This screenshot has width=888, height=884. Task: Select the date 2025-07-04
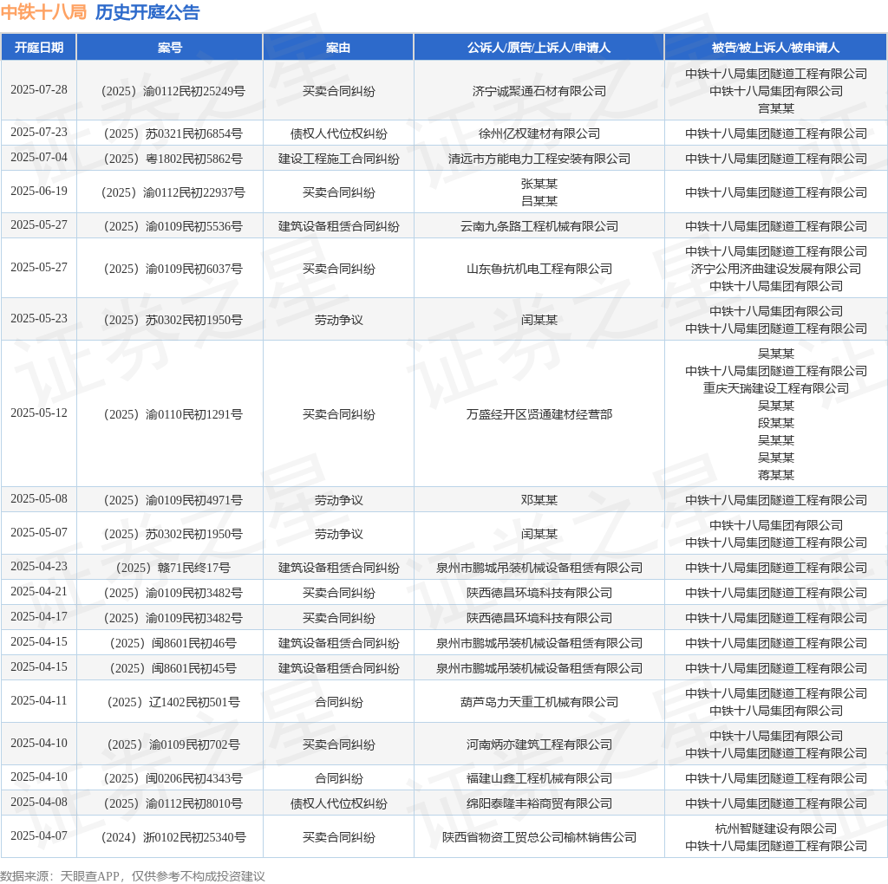(x=38, y=158)
